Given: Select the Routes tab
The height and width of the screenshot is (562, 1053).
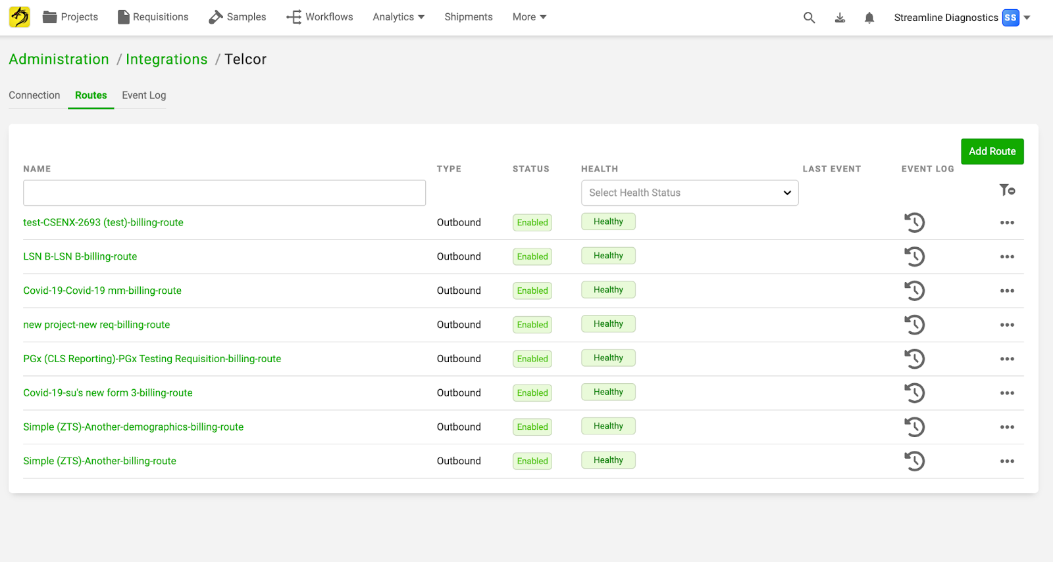Looking at the screenshot, I should click(91, 95).
